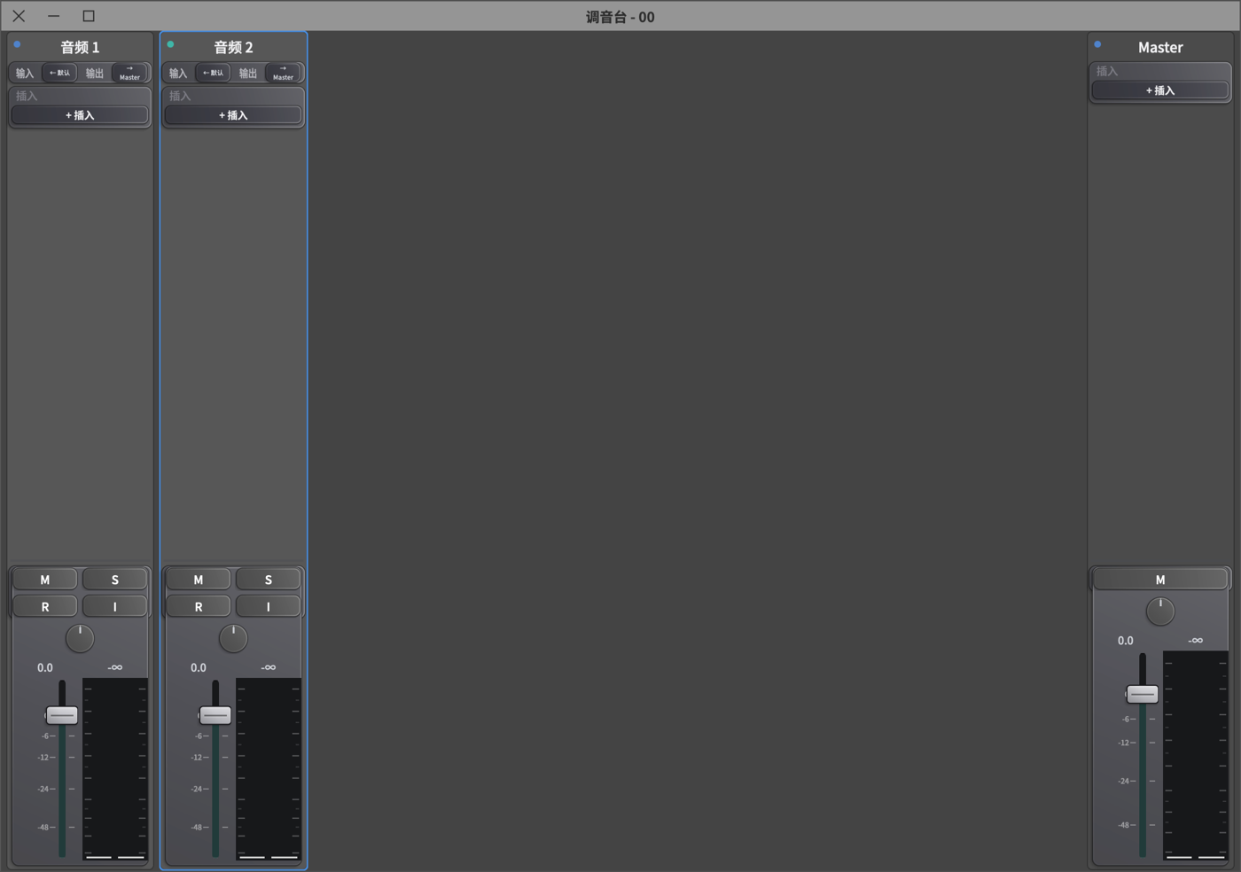This screenshot has width=1241, height=872.
Task: Mute the 音频 1 channel
Action: pos(45,580)
